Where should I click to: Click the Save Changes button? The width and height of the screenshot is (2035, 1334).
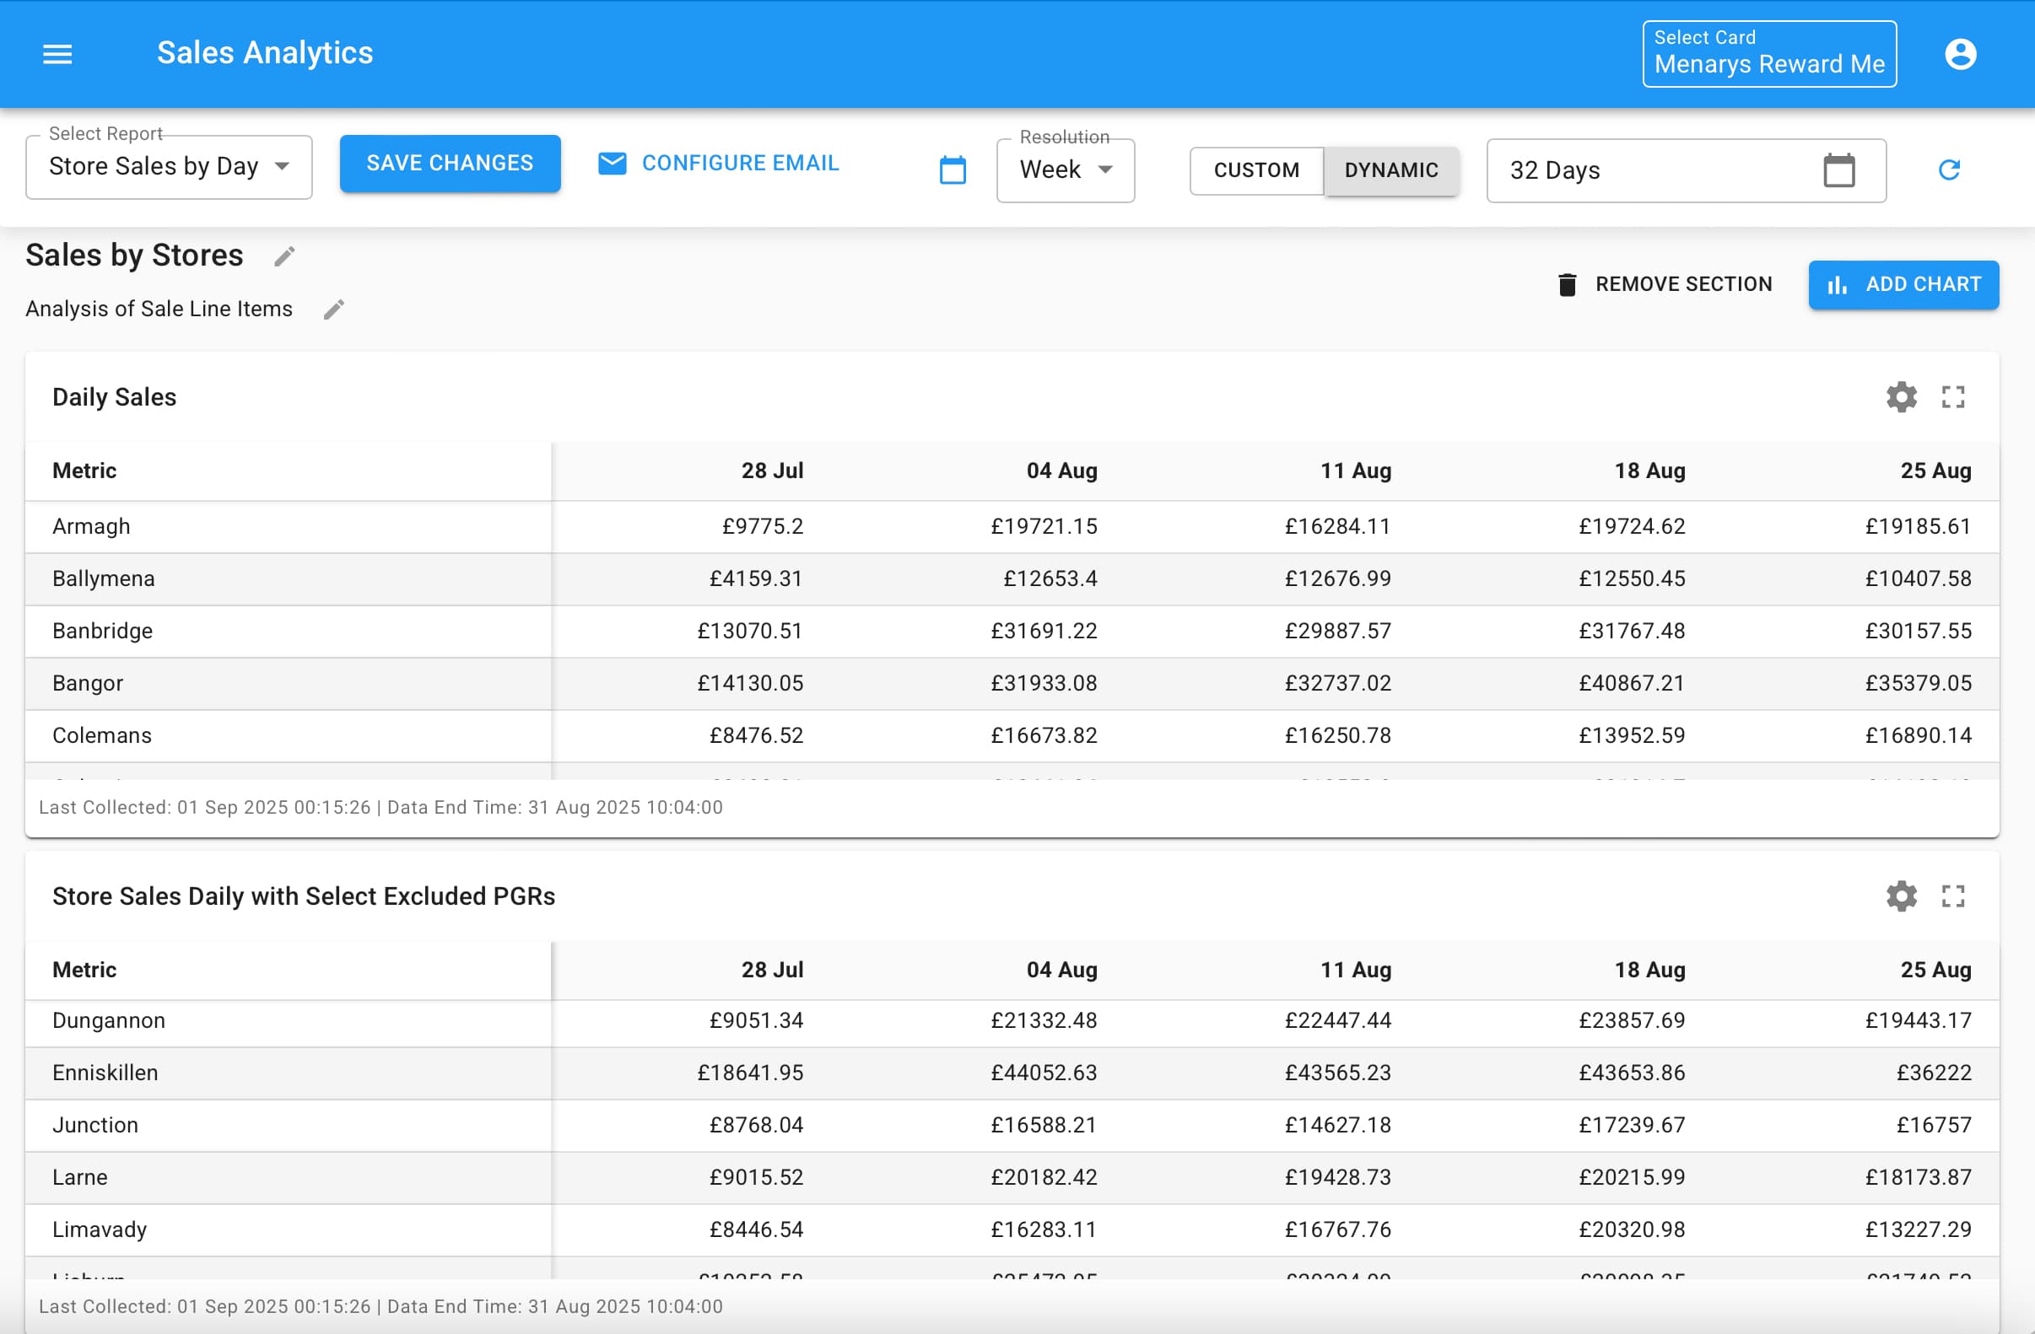click(x=450, y=164)
